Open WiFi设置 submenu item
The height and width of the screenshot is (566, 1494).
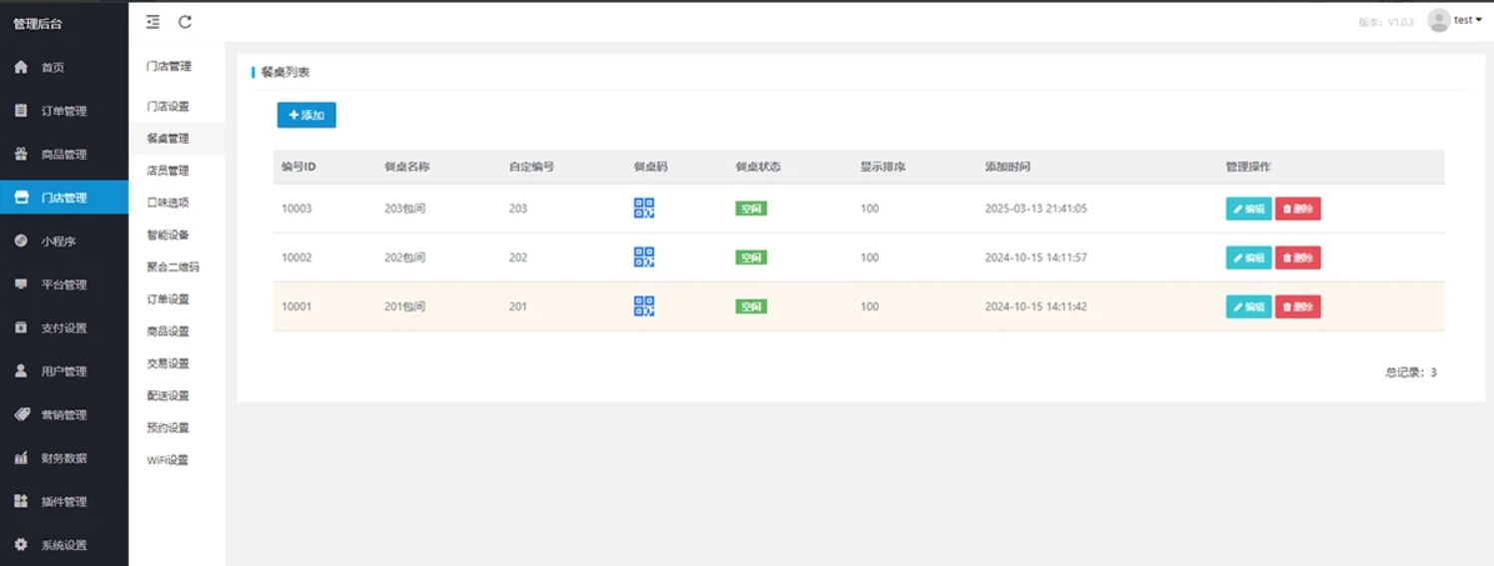168,460
